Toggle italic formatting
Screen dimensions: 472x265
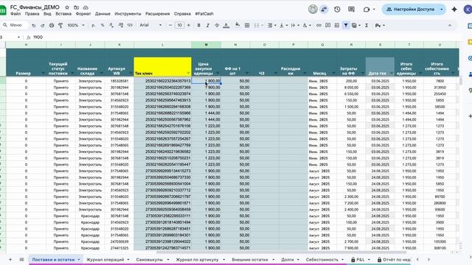(x=208, y=26)
